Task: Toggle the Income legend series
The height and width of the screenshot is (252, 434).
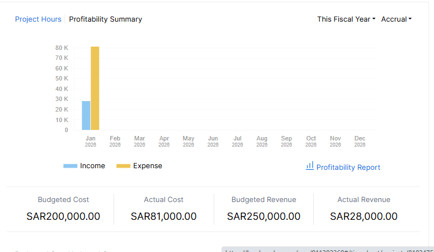Action: pyautogui.click(x=92, y=165)
